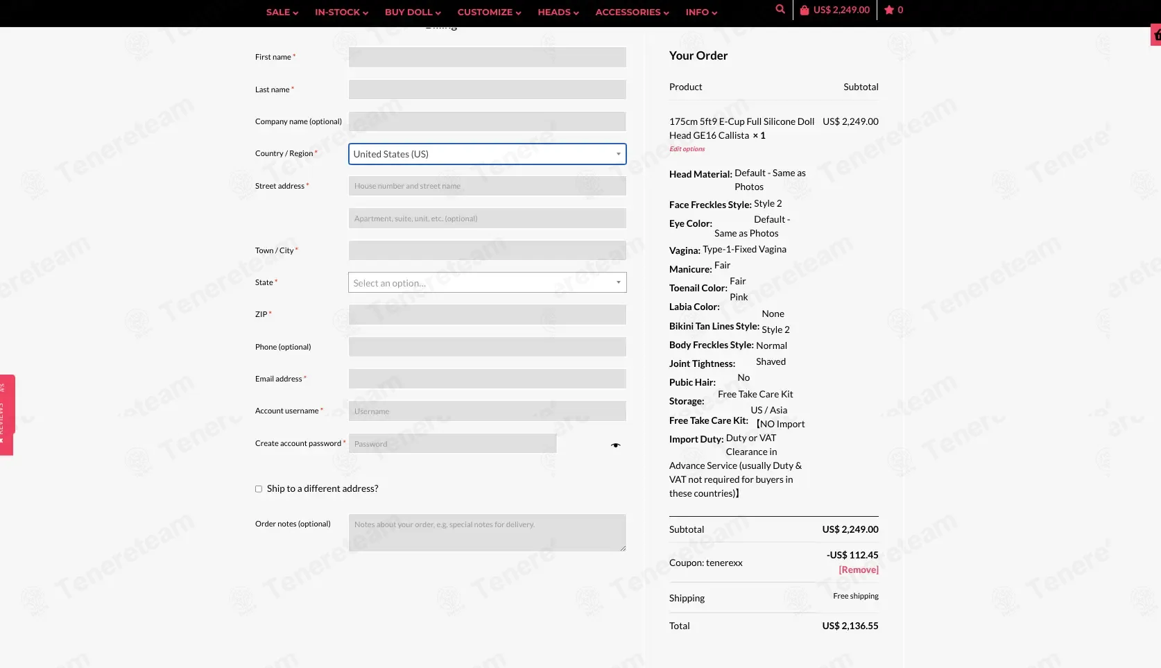Open the State select dropdown
This screenshot has width=1161, height=668.
click(487, 282)
